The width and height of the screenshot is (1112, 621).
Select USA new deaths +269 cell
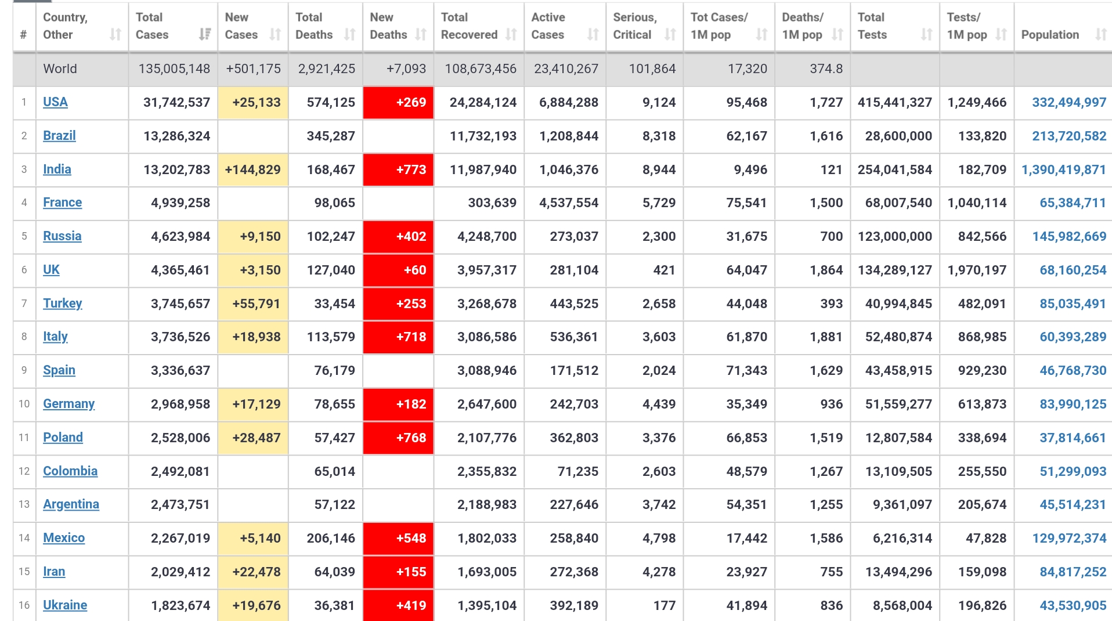[398, 102]
